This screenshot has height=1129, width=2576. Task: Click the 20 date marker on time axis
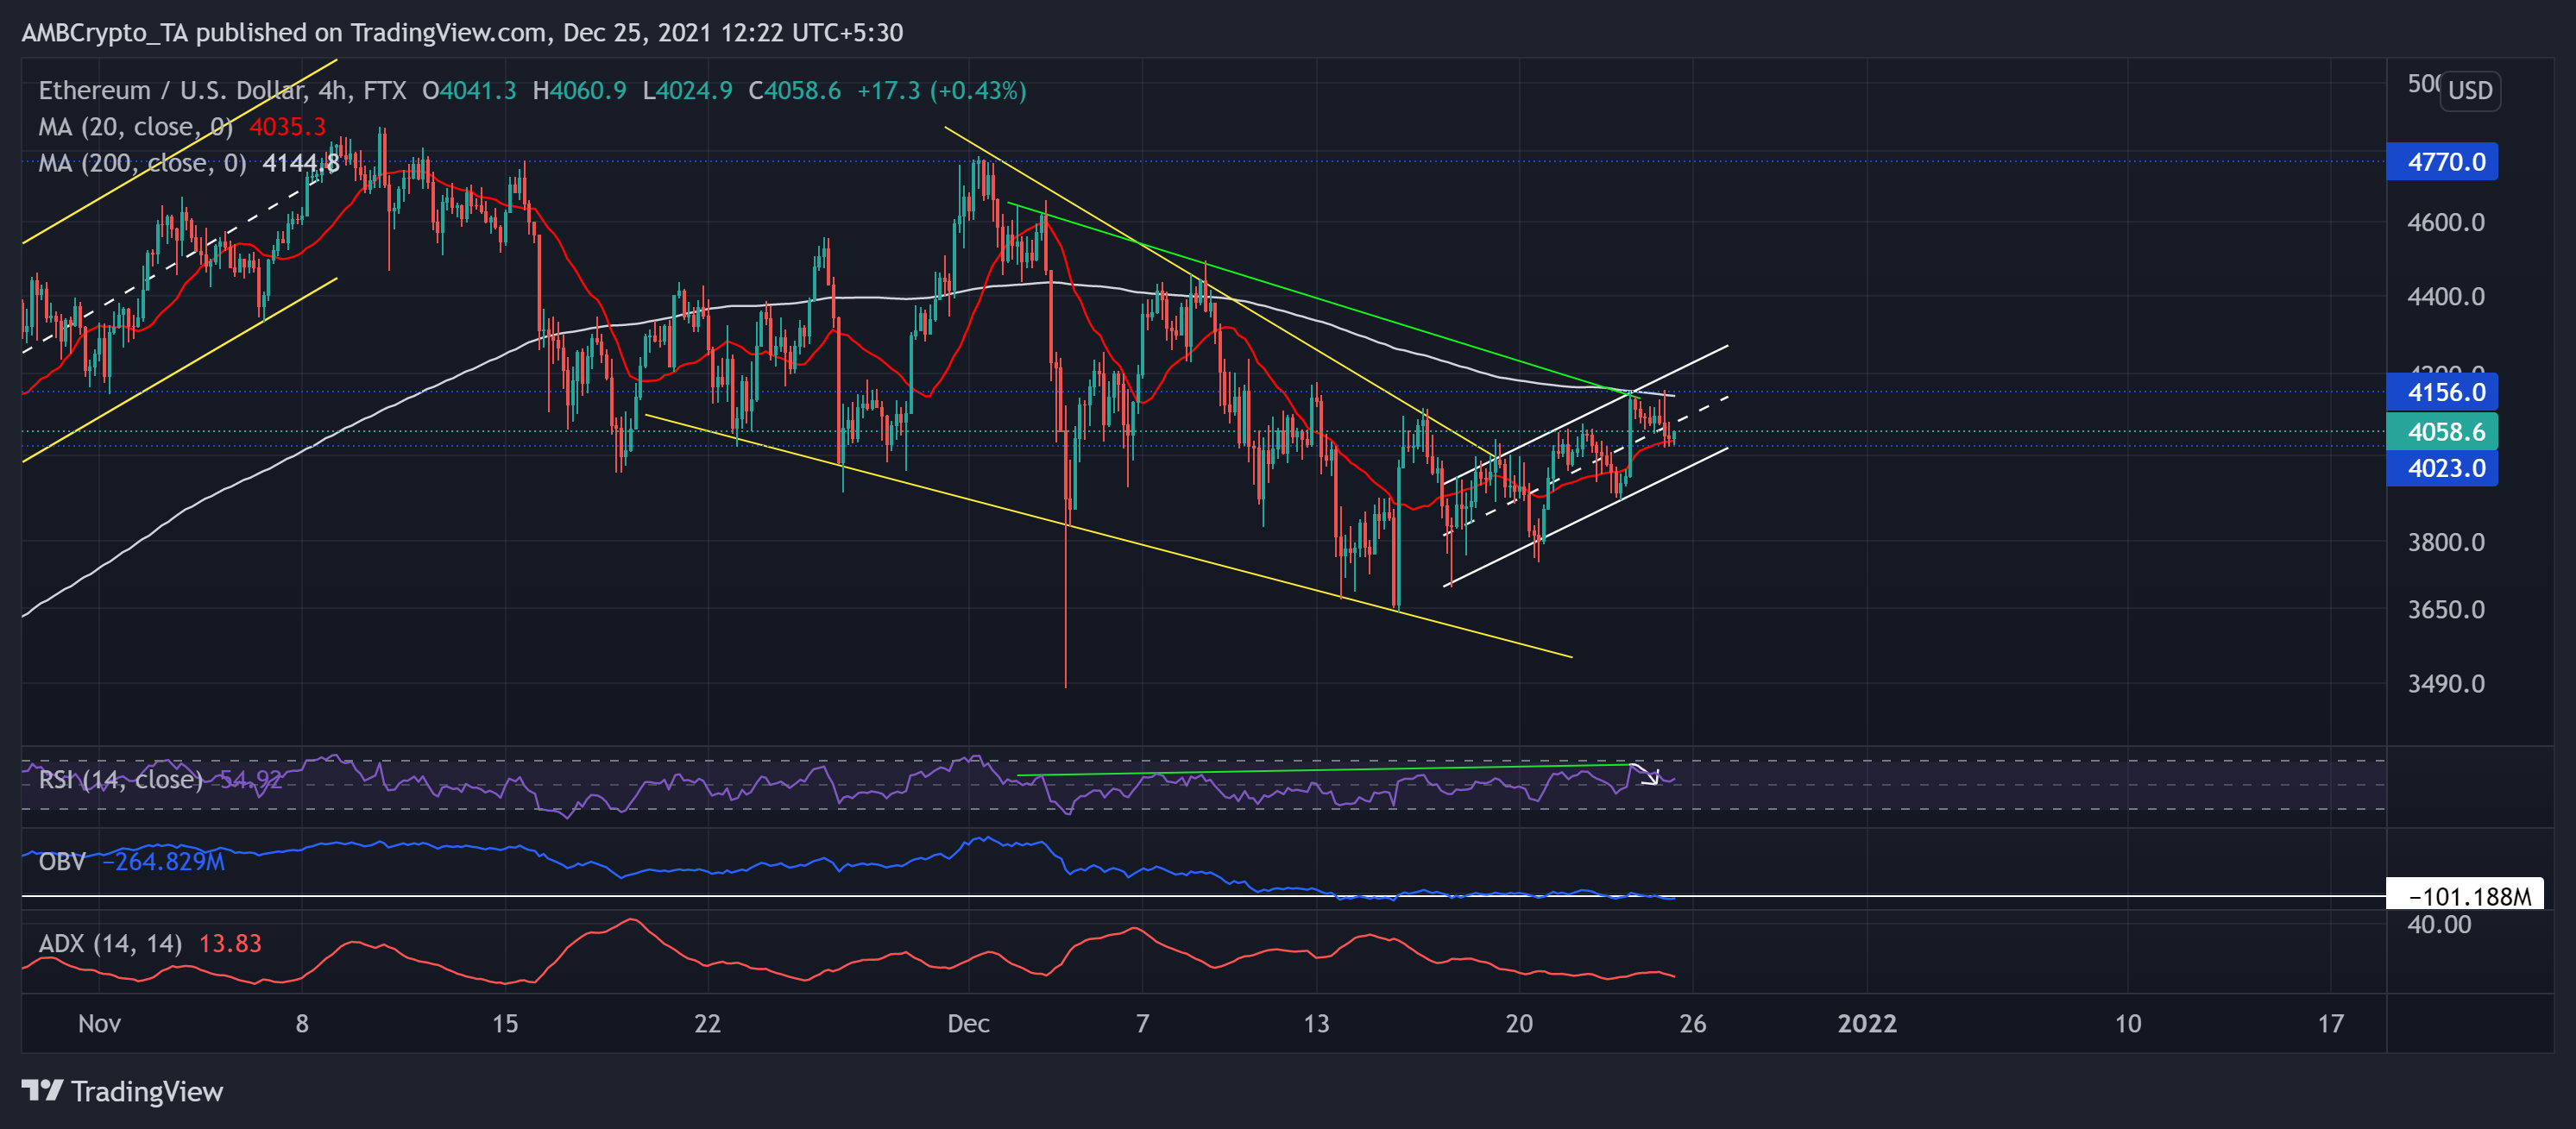[1518, 1023]
